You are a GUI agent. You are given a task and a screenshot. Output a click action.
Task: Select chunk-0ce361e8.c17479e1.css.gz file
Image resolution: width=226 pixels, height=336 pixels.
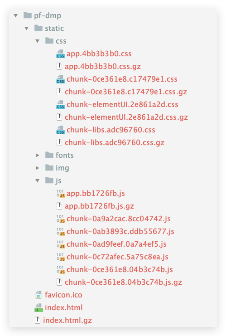point(126,92)
